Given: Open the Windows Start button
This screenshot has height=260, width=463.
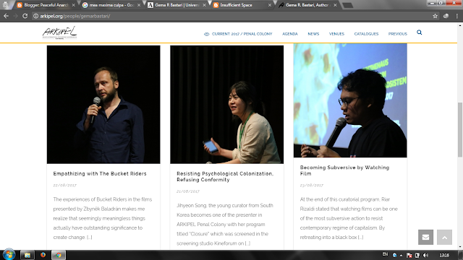Looking at the screenshot, I should [9, 254].
